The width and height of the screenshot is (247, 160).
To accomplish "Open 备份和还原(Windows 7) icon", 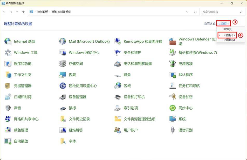I will (173, 52).
